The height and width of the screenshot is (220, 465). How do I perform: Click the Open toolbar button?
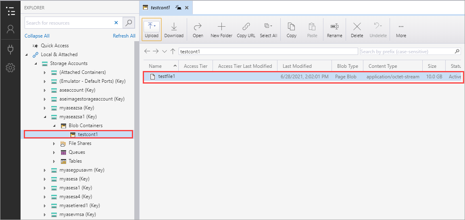pyautogui.click(x=198, y=29)
